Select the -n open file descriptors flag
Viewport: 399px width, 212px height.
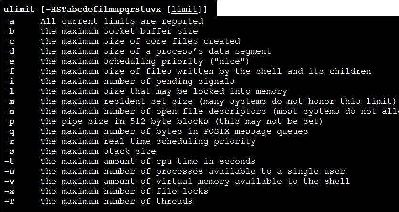(x=9, y=111)
